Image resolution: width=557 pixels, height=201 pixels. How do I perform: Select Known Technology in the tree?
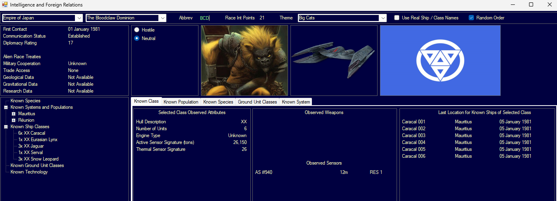29,172
